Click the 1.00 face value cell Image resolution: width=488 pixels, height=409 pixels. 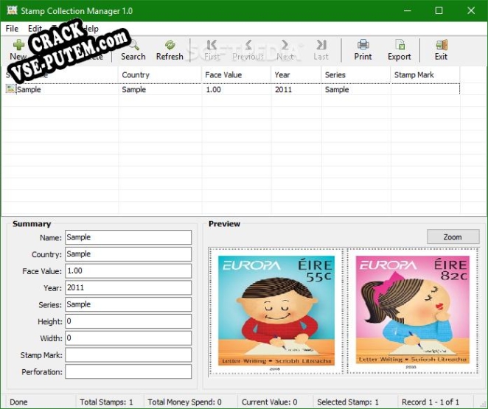[x=214, y=90]
